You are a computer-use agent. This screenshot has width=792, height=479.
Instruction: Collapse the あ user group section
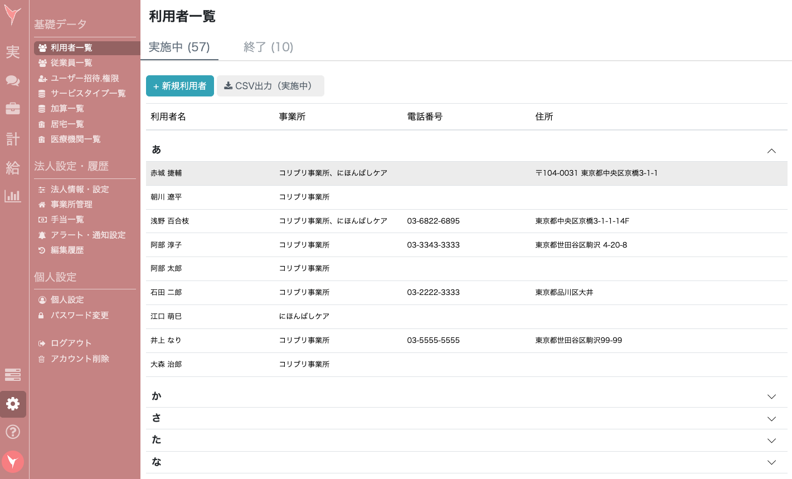tap(771, 151)
